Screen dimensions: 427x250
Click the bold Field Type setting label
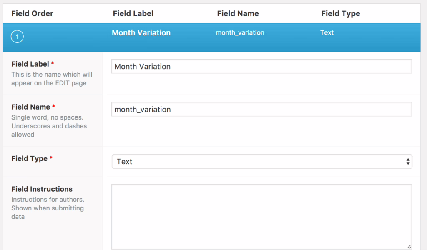click(x=29, y=158)
